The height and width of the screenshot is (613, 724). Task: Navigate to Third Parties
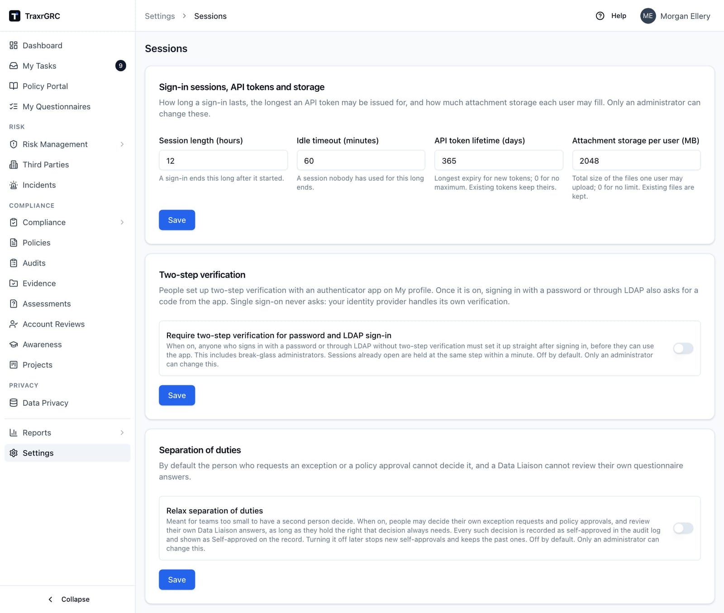67,164
